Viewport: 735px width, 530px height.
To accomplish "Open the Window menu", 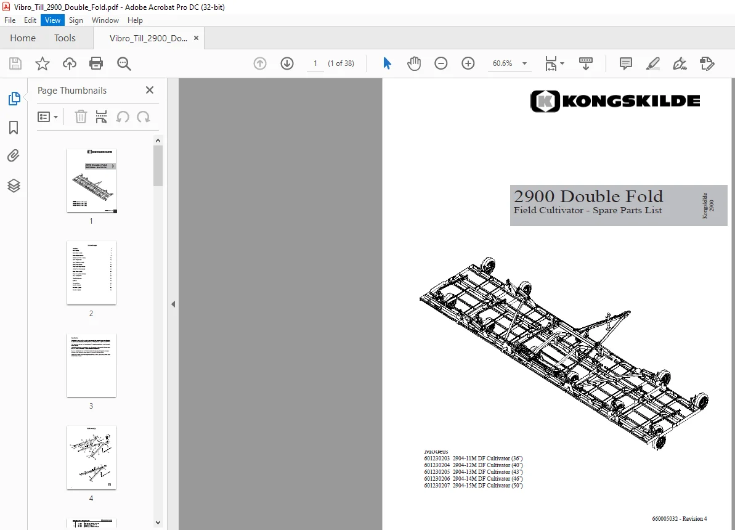I will 105,20.
